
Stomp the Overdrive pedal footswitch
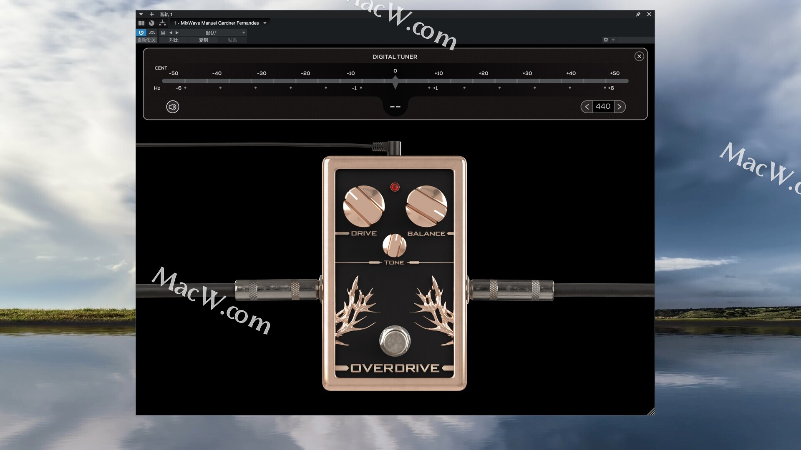[x=395, y=340]
